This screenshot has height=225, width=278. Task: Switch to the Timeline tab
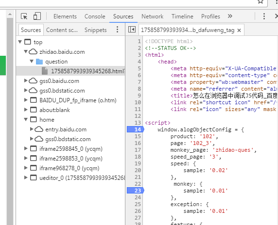pyautogui.click(x=182, y=16)
